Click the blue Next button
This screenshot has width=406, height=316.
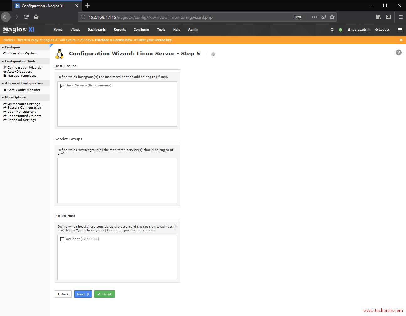(x=83, y=294)
